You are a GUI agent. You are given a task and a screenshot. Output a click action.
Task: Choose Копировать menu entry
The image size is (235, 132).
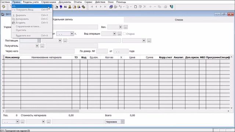click(x=32, y=19)
